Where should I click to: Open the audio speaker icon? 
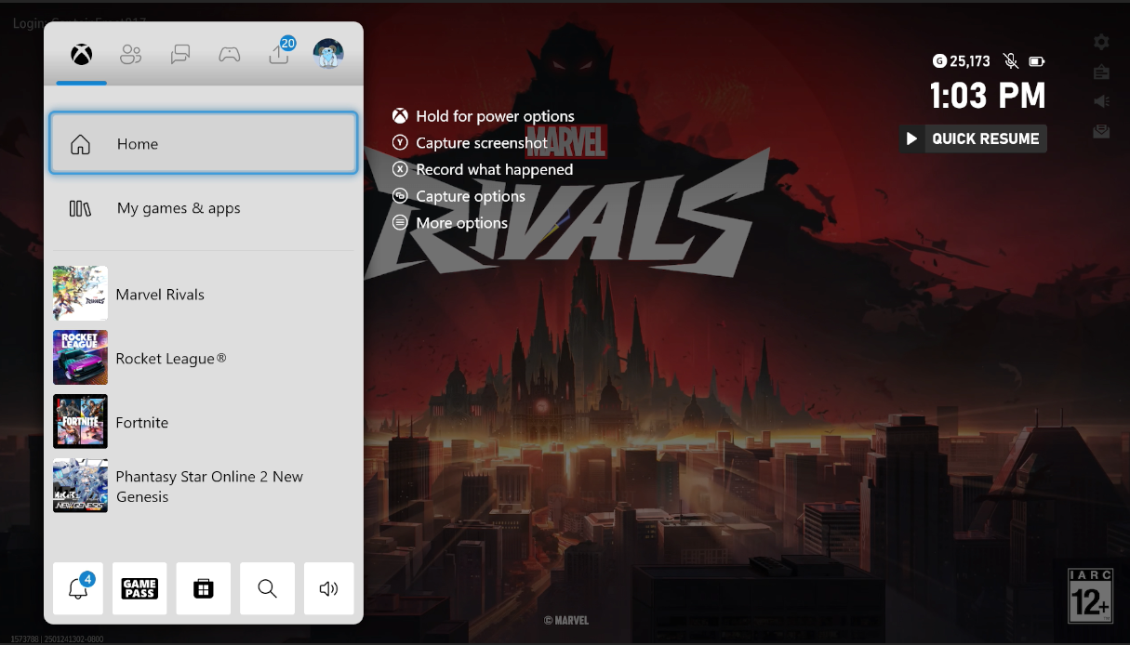coord(328,587)
